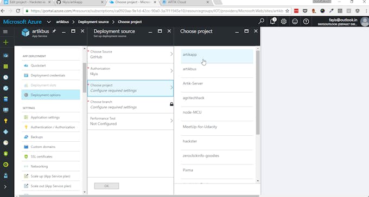This screenshot has width=369, height=197.
Task: Open the notifications bell icon
Action: 272,21
